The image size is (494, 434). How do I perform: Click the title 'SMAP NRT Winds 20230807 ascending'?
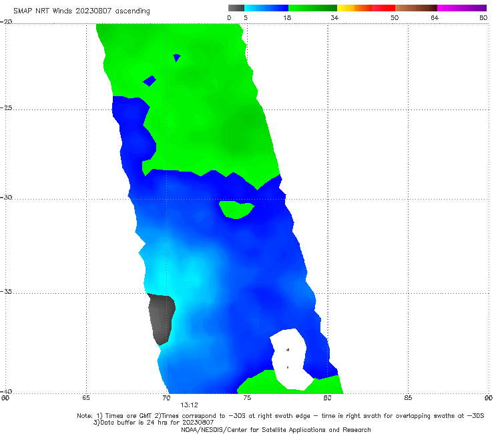pos(81,11)
